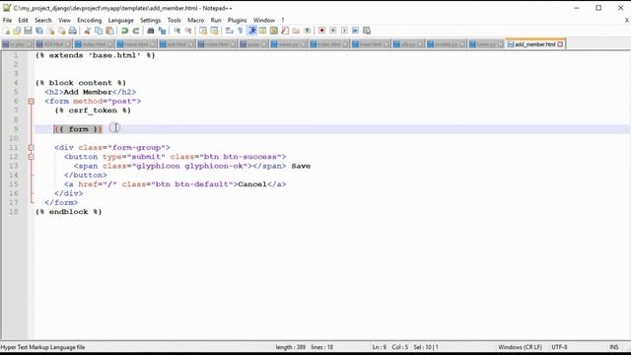
Task: Cut selection with the scissors icon
Action: coord(87,31)
